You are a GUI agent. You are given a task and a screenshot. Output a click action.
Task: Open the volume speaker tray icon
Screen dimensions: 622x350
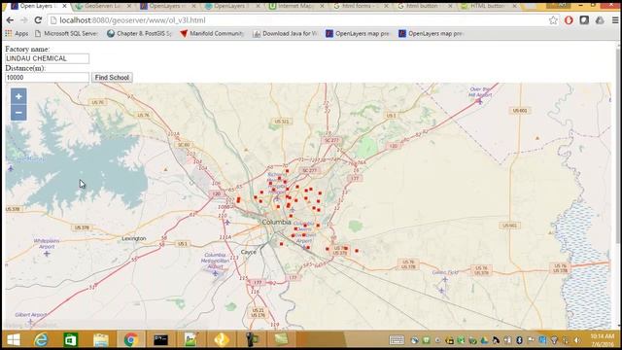tap(577, 340)
